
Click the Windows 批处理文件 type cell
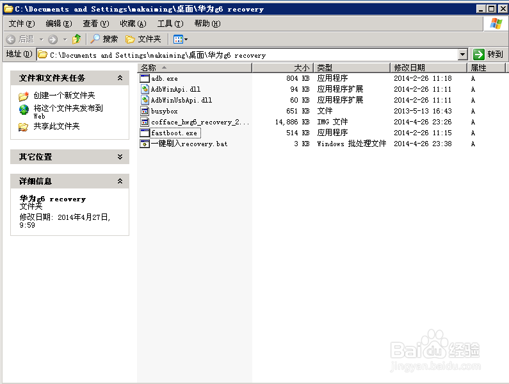351,144
